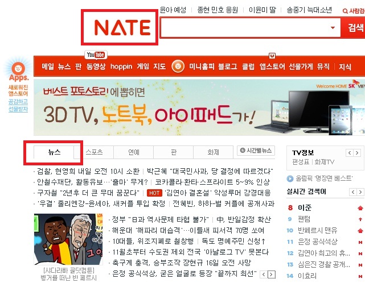Open 뮤직 in the navigation bar
Viewport: 365px width, 283px height.
tap(323, 66)
